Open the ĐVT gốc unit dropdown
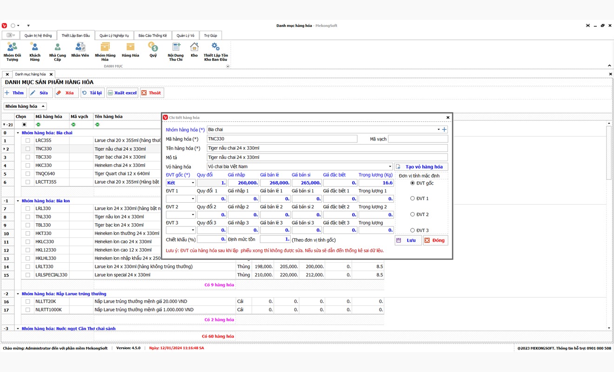The image size is (614, 372). [193, 183]
